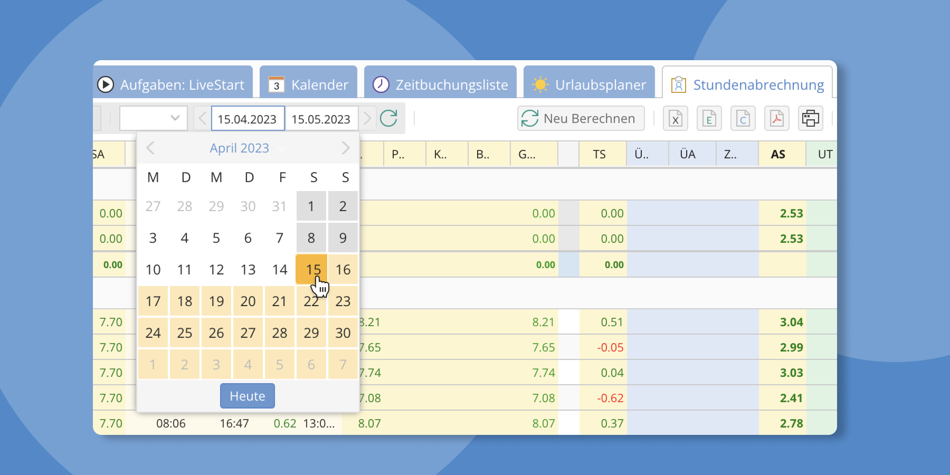Image resolution: width=950 pixels, height=475 pixels.
Task: Select April 20 in the calendar
Action: [248, 301]
